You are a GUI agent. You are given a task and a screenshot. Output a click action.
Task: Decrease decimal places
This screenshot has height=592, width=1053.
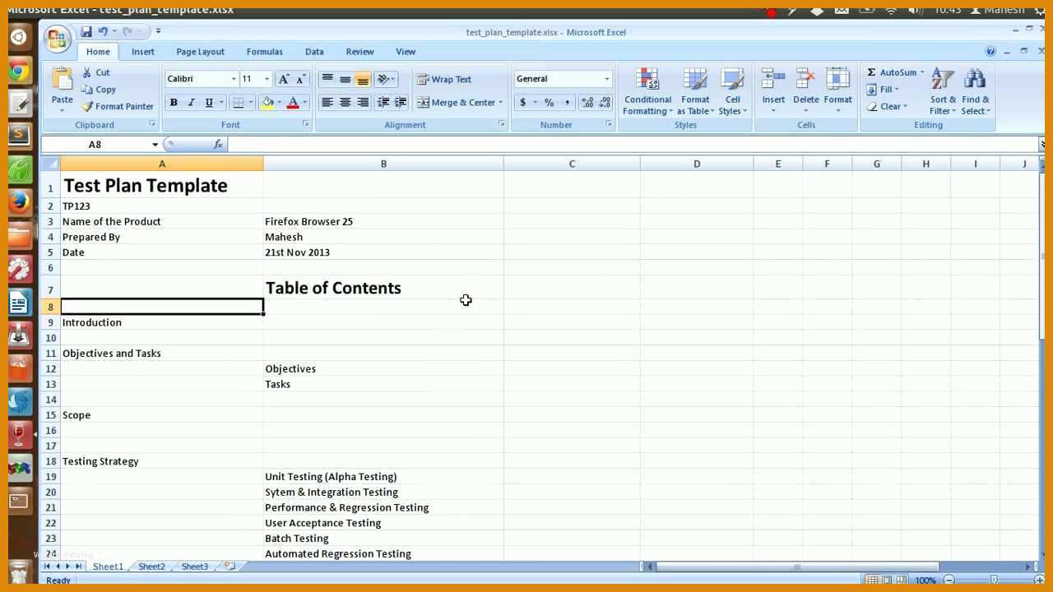click(605, 103)
